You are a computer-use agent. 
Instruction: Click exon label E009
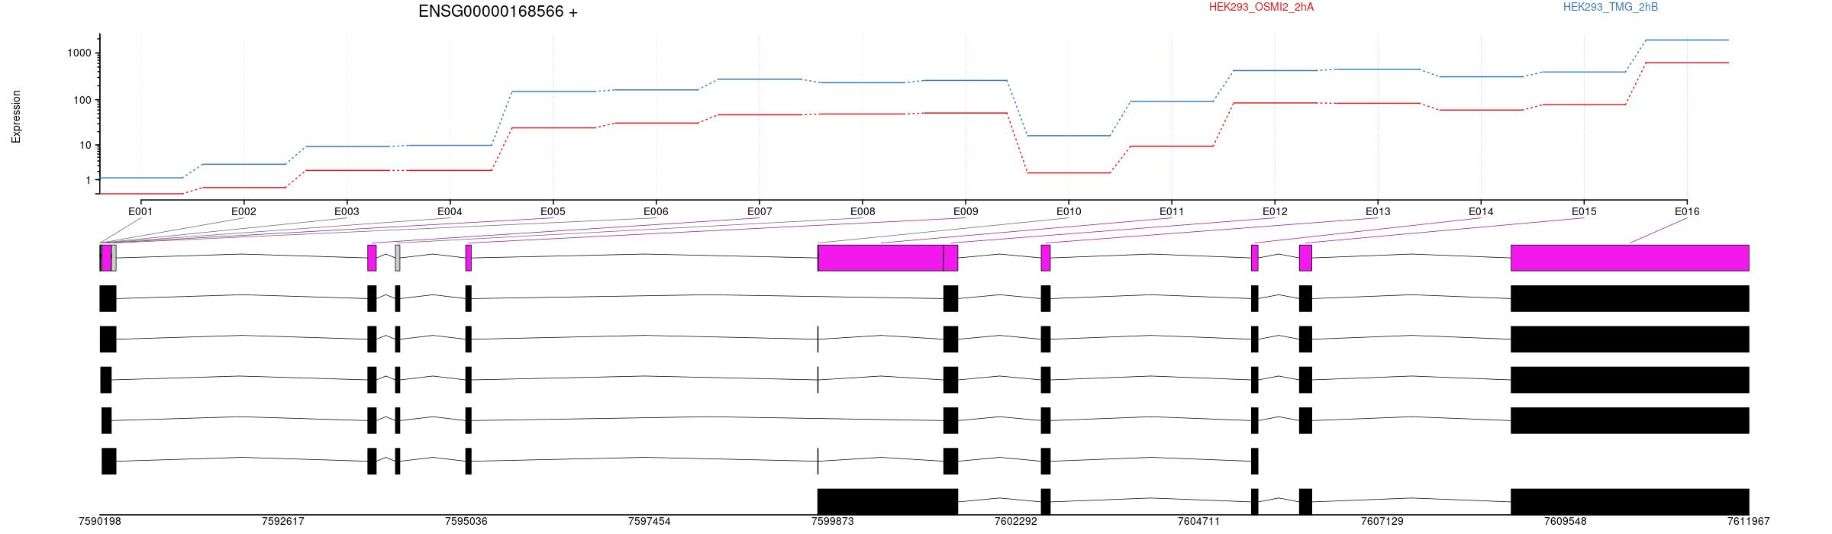pos(965,211)
